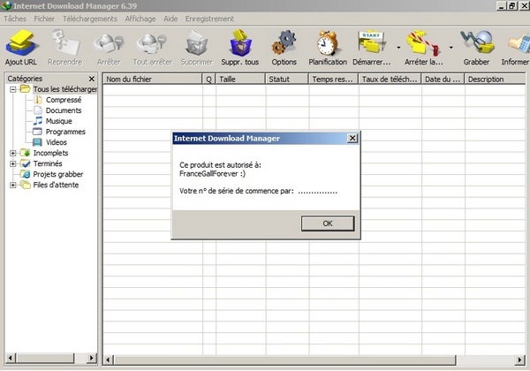Sort by Nom du fichier column
This screenshot has width=530, height=371.
[x=152, y=79]
